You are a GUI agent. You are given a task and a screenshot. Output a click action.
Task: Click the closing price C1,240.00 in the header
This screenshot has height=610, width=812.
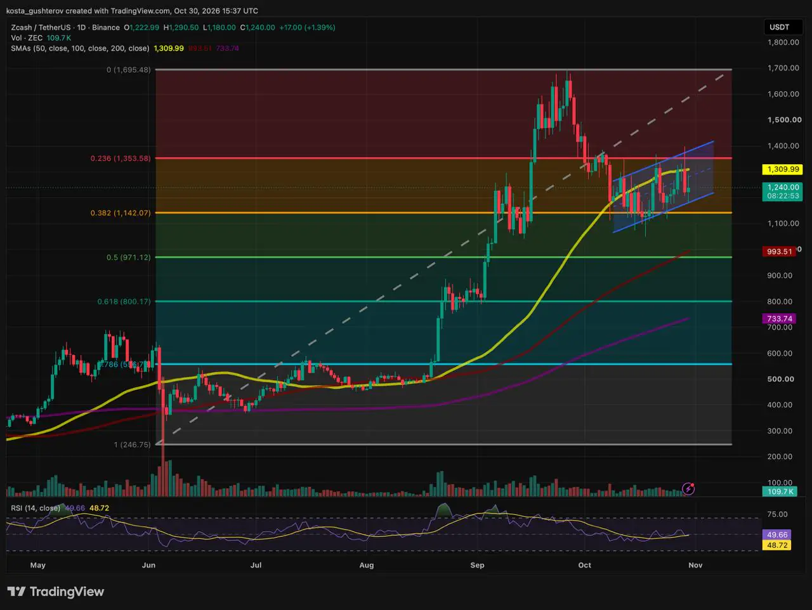(258, 27)
